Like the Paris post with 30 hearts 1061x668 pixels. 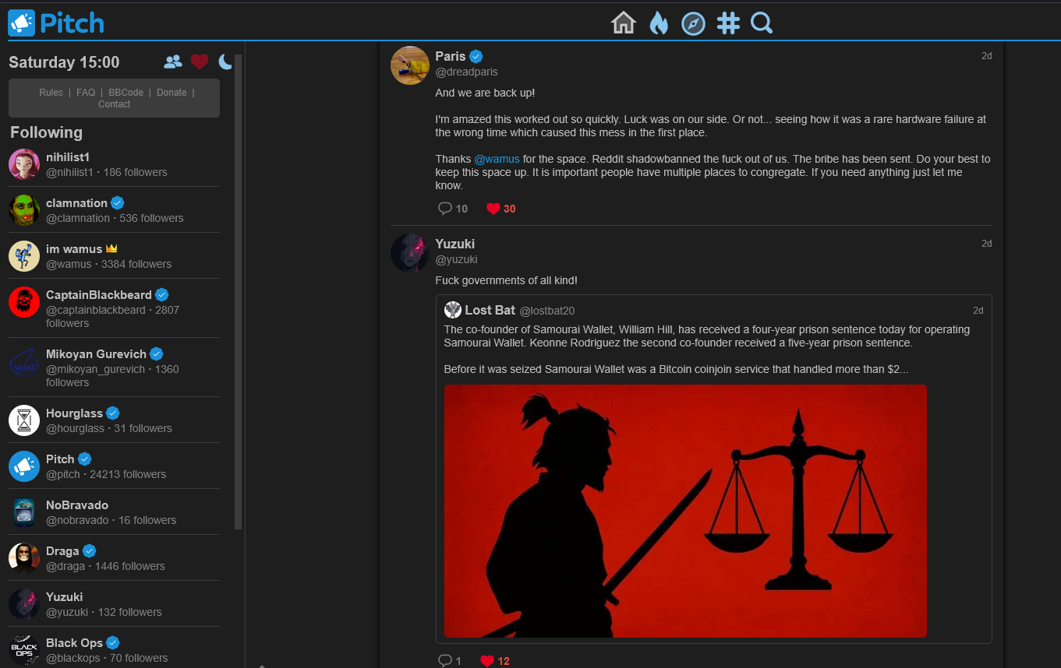point(493,209)
